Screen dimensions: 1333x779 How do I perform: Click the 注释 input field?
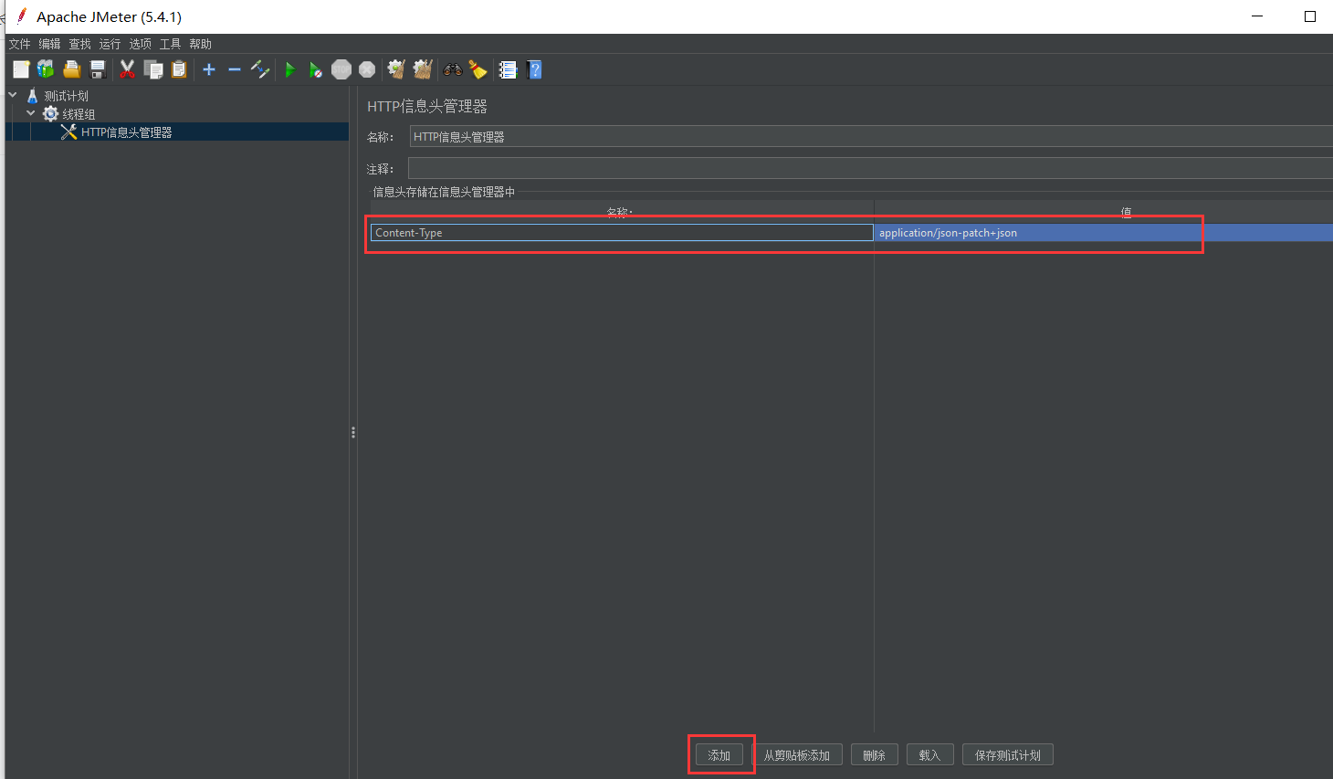(x=870, y=168)
